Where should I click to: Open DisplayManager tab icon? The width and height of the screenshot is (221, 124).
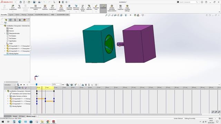(25, 20)
